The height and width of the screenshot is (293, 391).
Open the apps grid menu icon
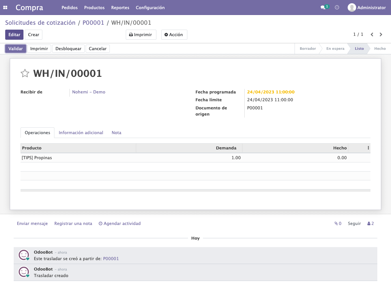pyautogui.click(x=5, y=7)
